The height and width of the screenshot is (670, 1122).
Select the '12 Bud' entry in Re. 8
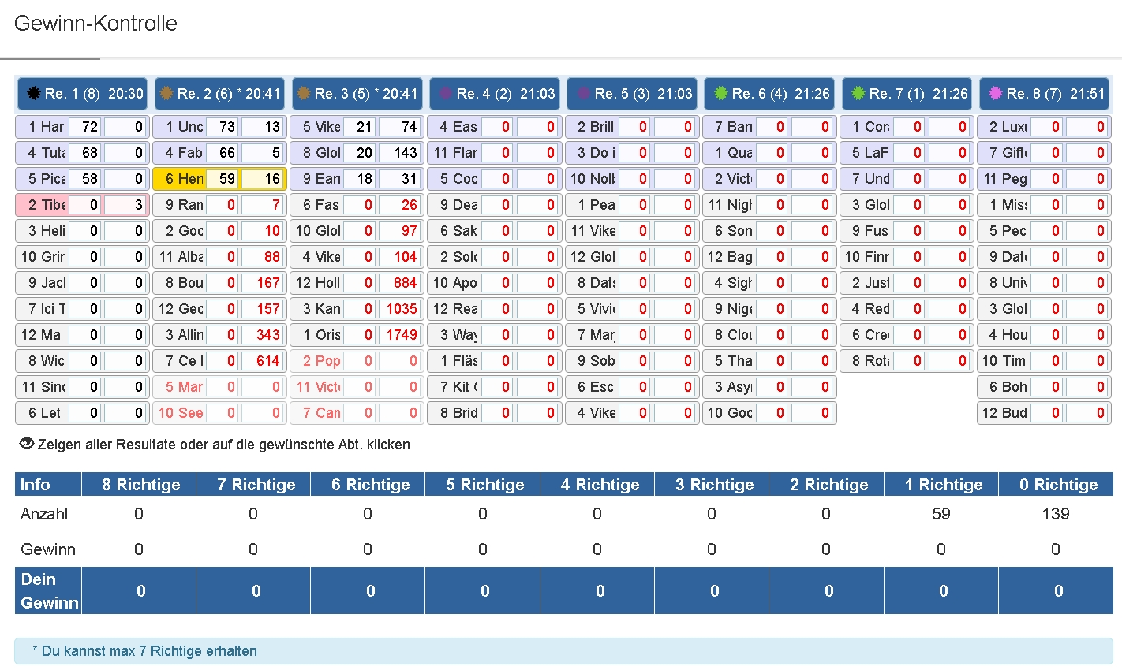[x=1004, y=413]
